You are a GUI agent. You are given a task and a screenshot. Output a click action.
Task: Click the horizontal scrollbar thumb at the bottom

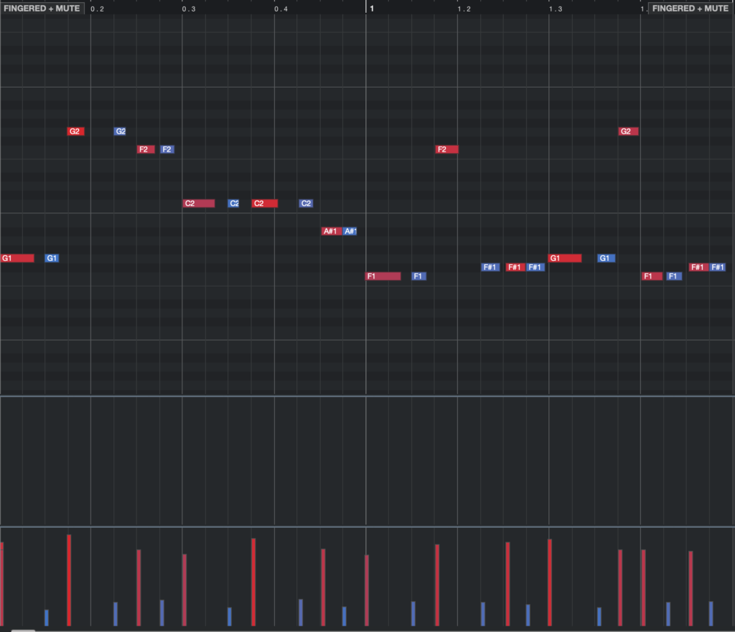click(23, 630)
